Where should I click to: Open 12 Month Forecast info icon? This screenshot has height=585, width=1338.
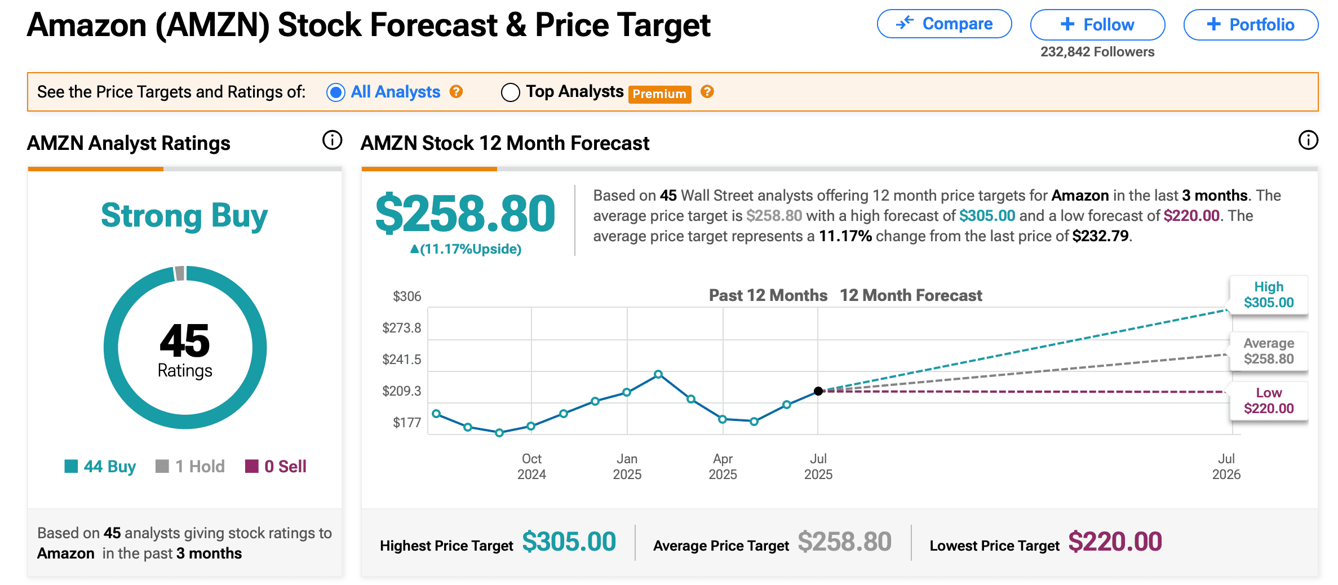point(1308,140)
